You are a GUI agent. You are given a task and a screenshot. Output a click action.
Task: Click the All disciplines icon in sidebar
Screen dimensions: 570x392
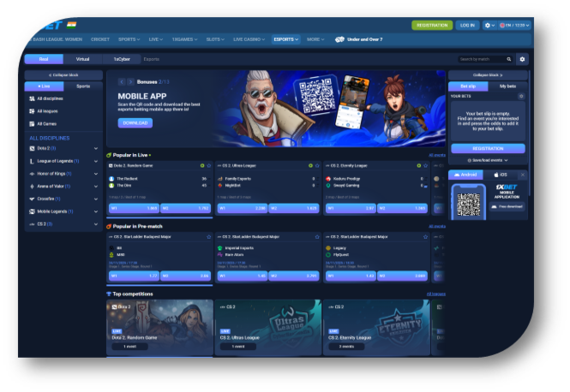[30, 99]
